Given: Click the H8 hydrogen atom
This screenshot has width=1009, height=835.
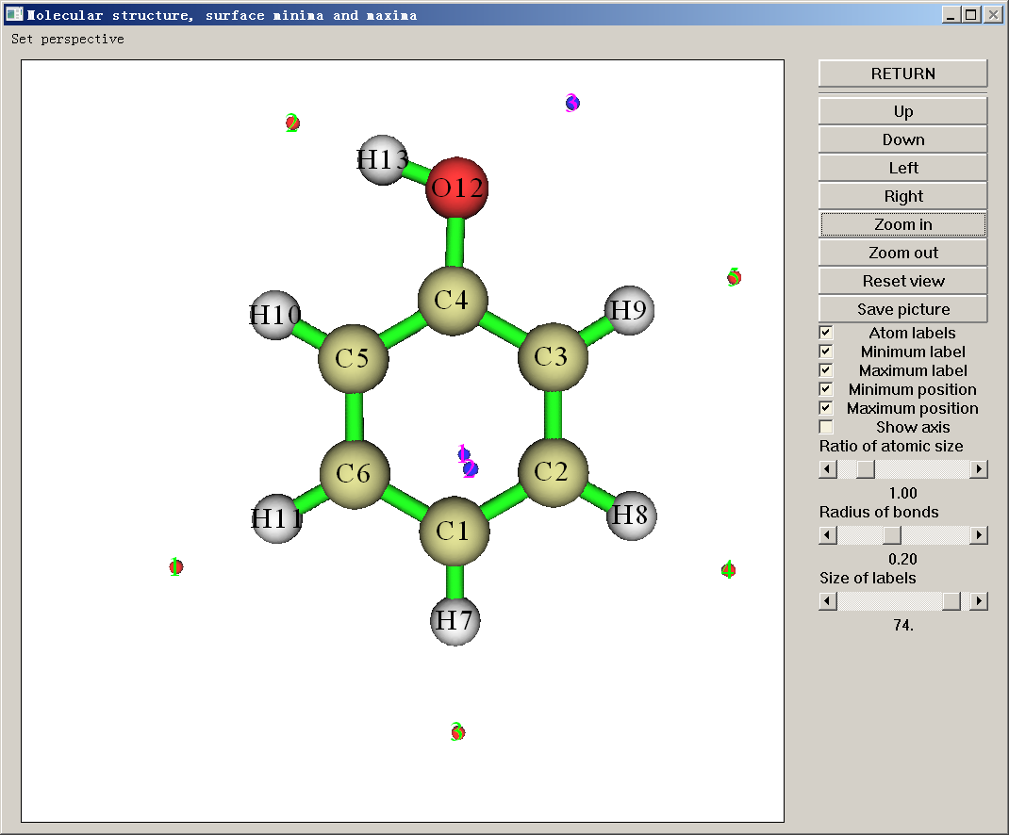Looking at the screenshot, I should 631,516.
